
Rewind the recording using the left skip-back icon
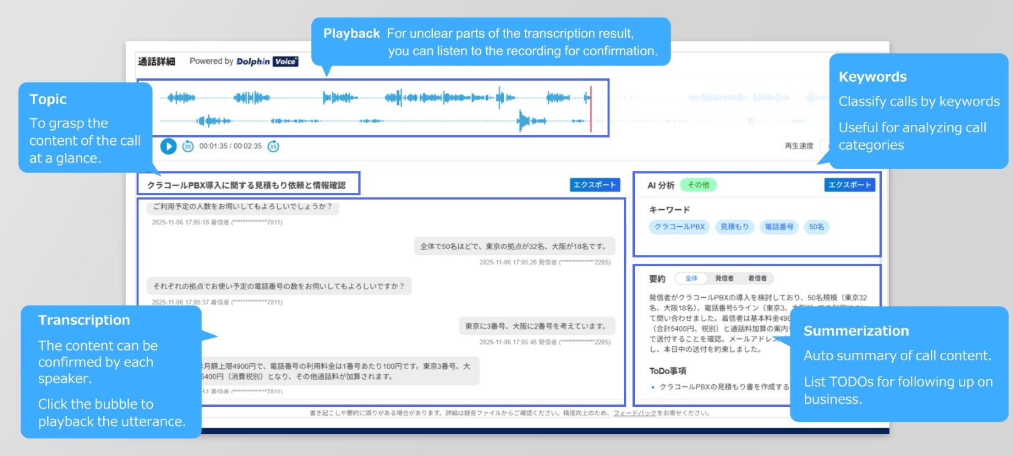pyautogui.click(x=188, y=146)
